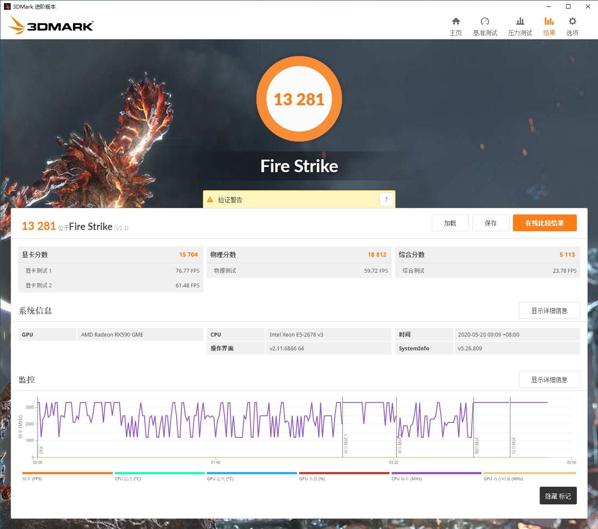Screen dimensions: 598x529
Task: Expand detailed system information via 显示详细信息
Action: tap(549, 310)
